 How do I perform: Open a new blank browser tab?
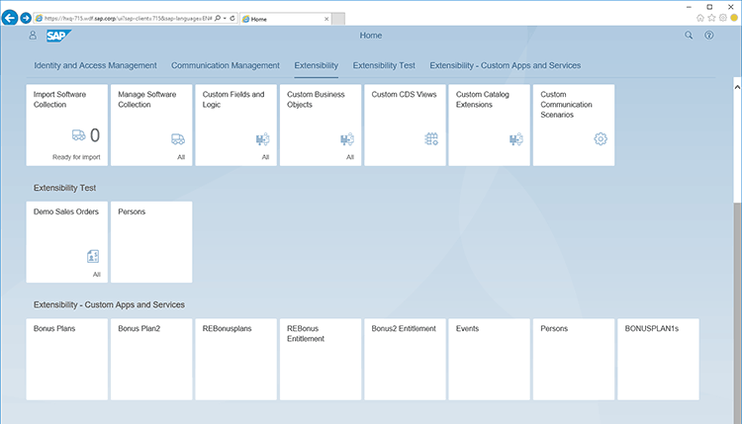pos(338,19)
